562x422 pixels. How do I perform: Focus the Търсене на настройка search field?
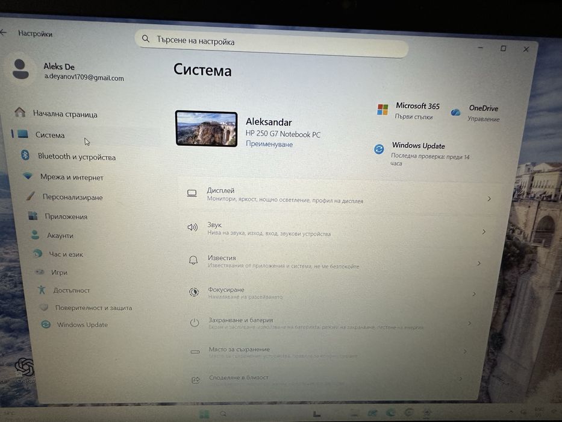click(x=271, y=43)
